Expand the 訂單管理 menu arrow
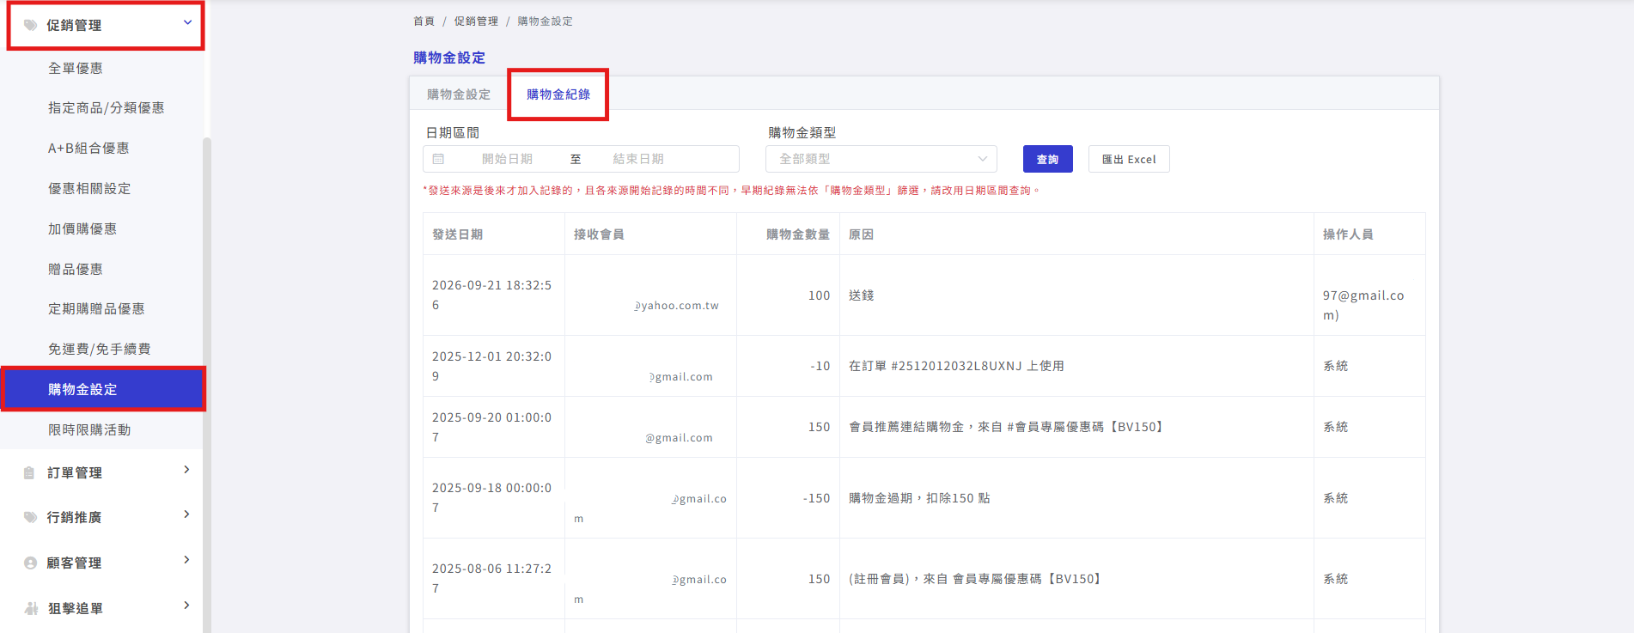The width and height of the screenshot is (1634, 633). point(186,470)
